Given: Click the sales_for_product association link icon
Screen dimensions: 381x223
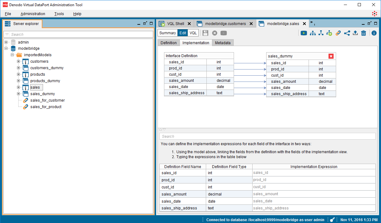Looking at the screenshot, I should pos(26,107).
